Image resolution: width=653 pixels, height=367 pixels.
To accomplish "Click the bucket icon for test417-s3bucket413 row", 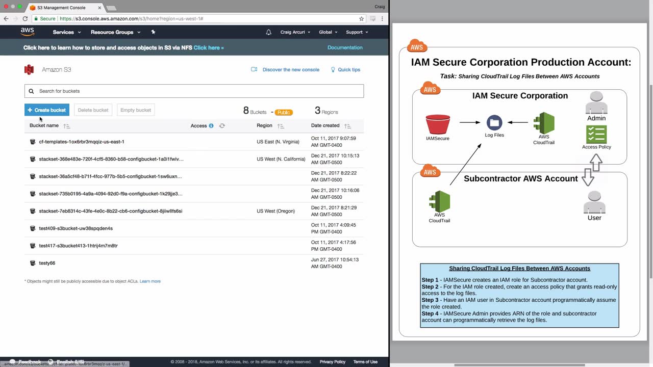I will pyautogui.click(x=33, y=246).
